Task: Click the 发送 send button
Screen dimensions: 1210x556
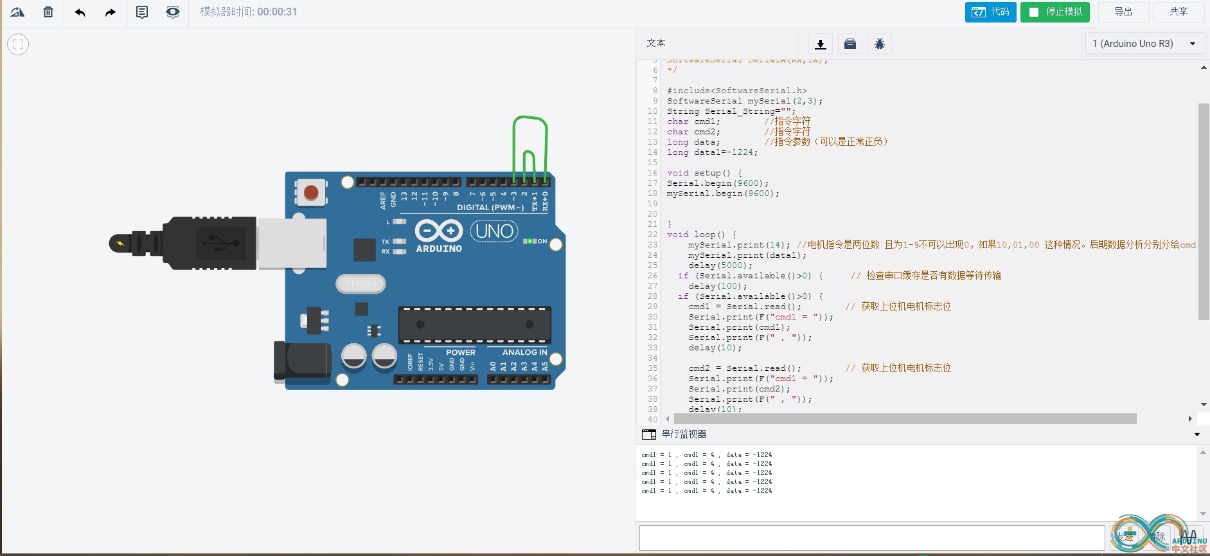Action: click(1125, 537)
